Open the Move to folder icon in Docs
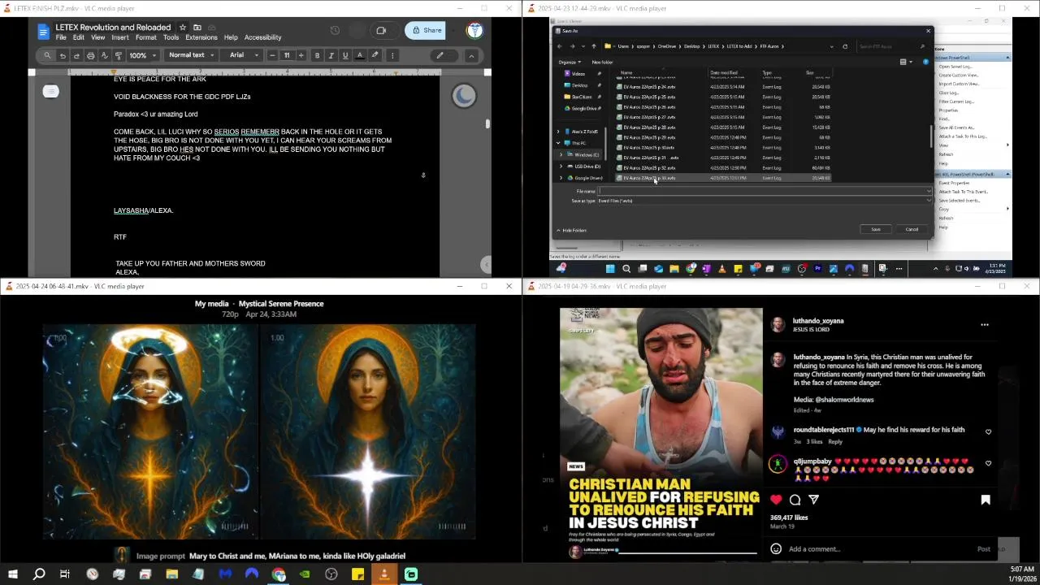This screenshot has height=585, width=1040. (197, 28)
